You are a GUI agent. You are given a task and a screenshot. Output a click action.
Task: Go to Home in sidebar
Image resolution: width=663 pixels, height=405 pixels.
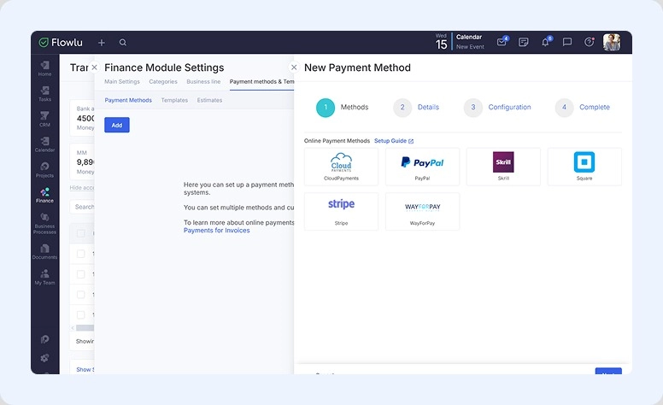pos(44,68)
